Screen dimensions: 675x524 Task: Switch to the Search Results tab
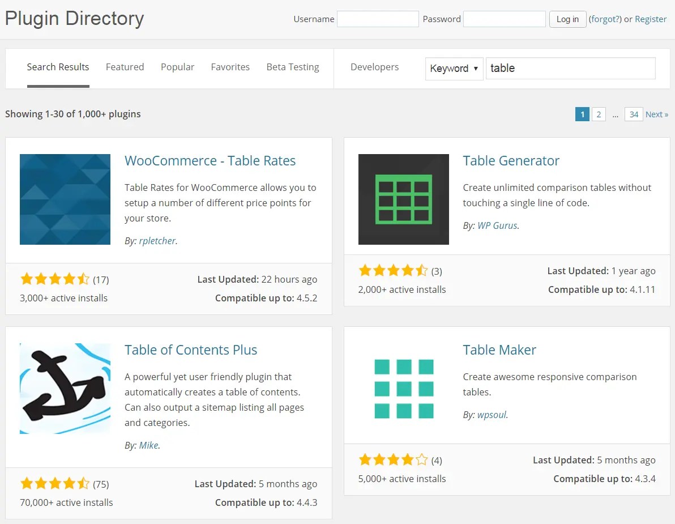(x=58, y=67)
